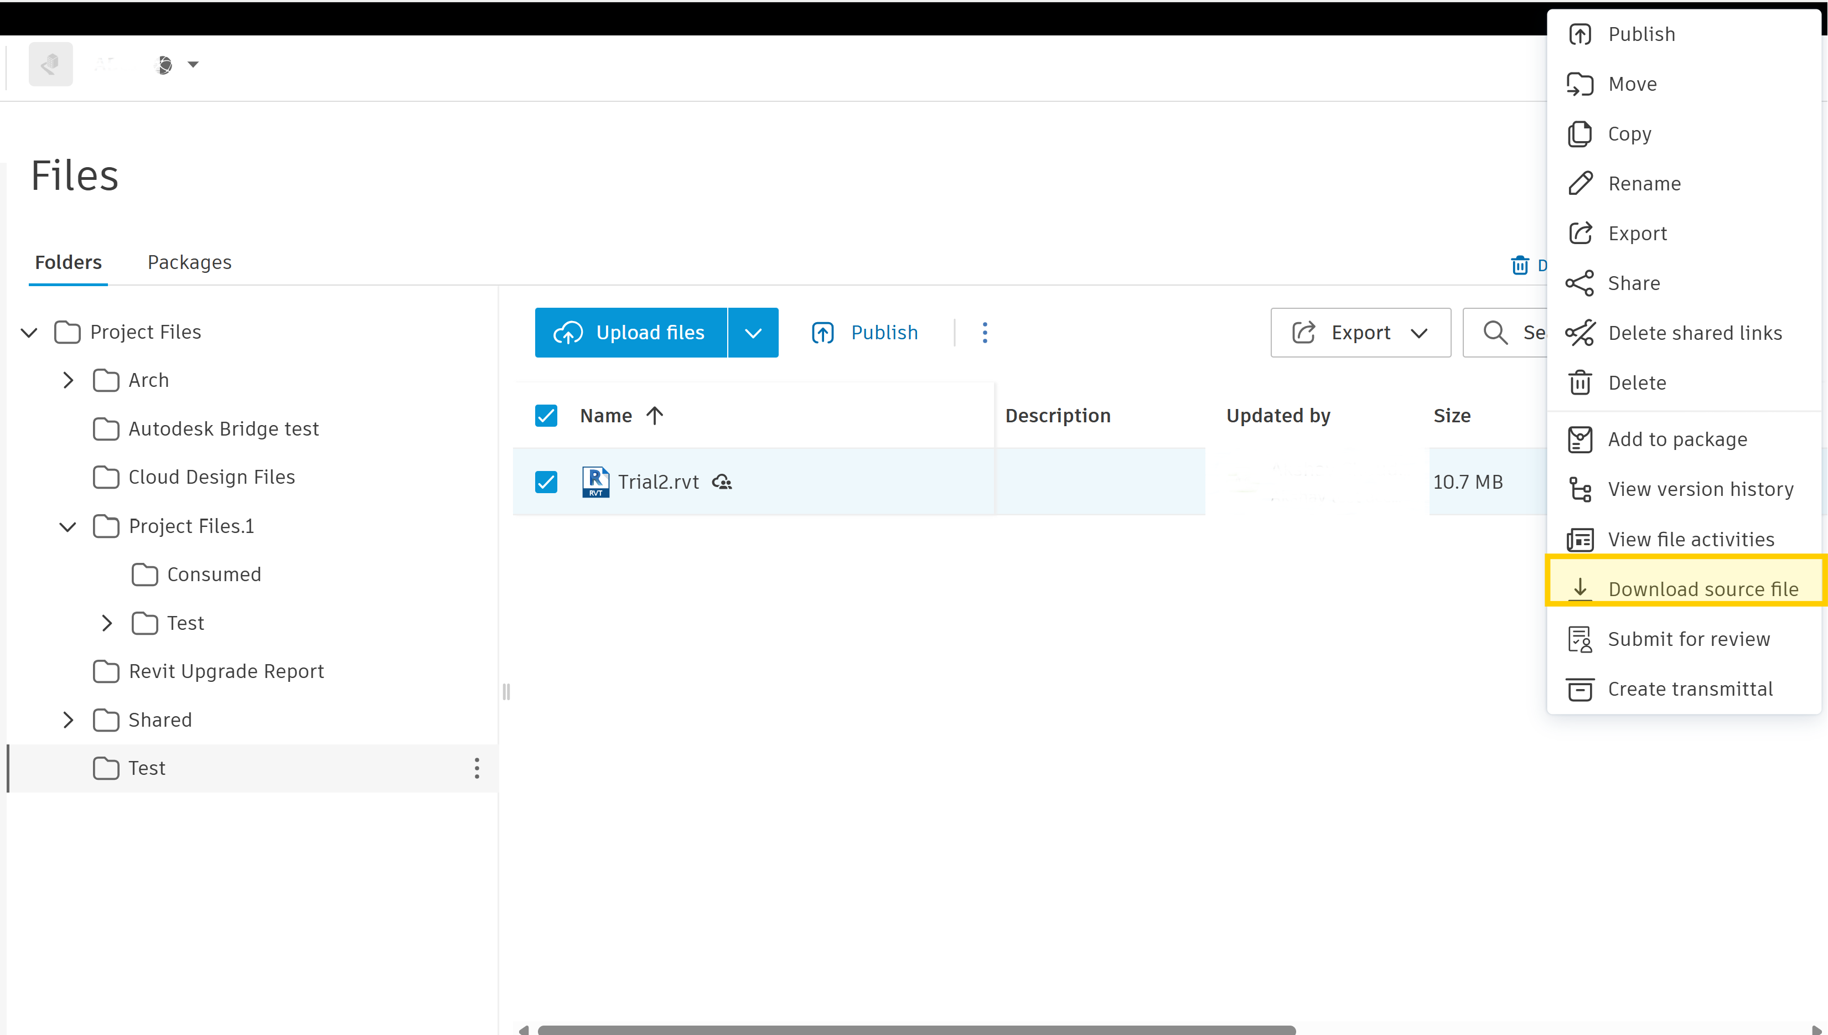Click the trash Deleted items icon
Screen dimensions: 1828x1035
tap(1520, 265)
